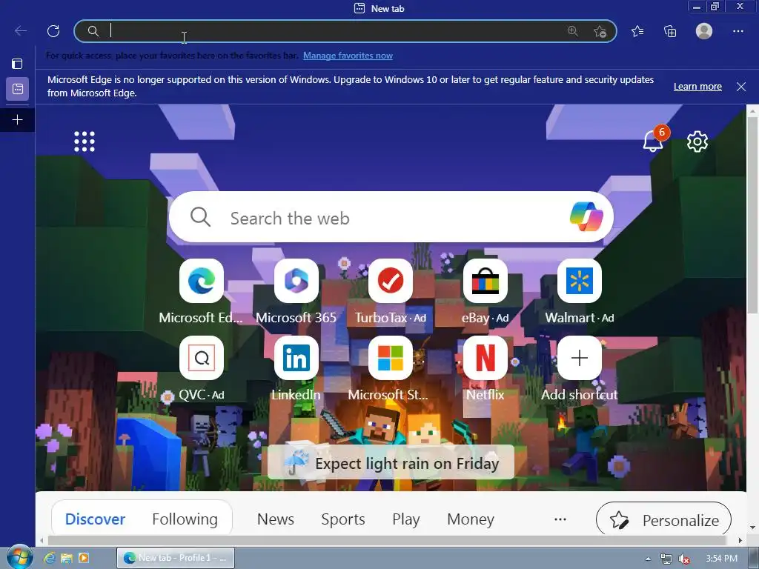Click in Search the web field

391,217
